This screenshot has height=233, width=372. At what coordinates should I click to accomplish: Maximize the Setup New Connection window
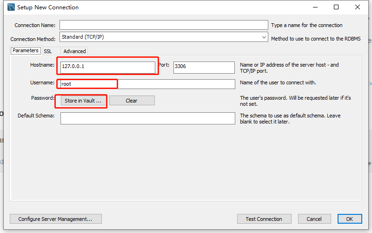[x=336, y=7]
